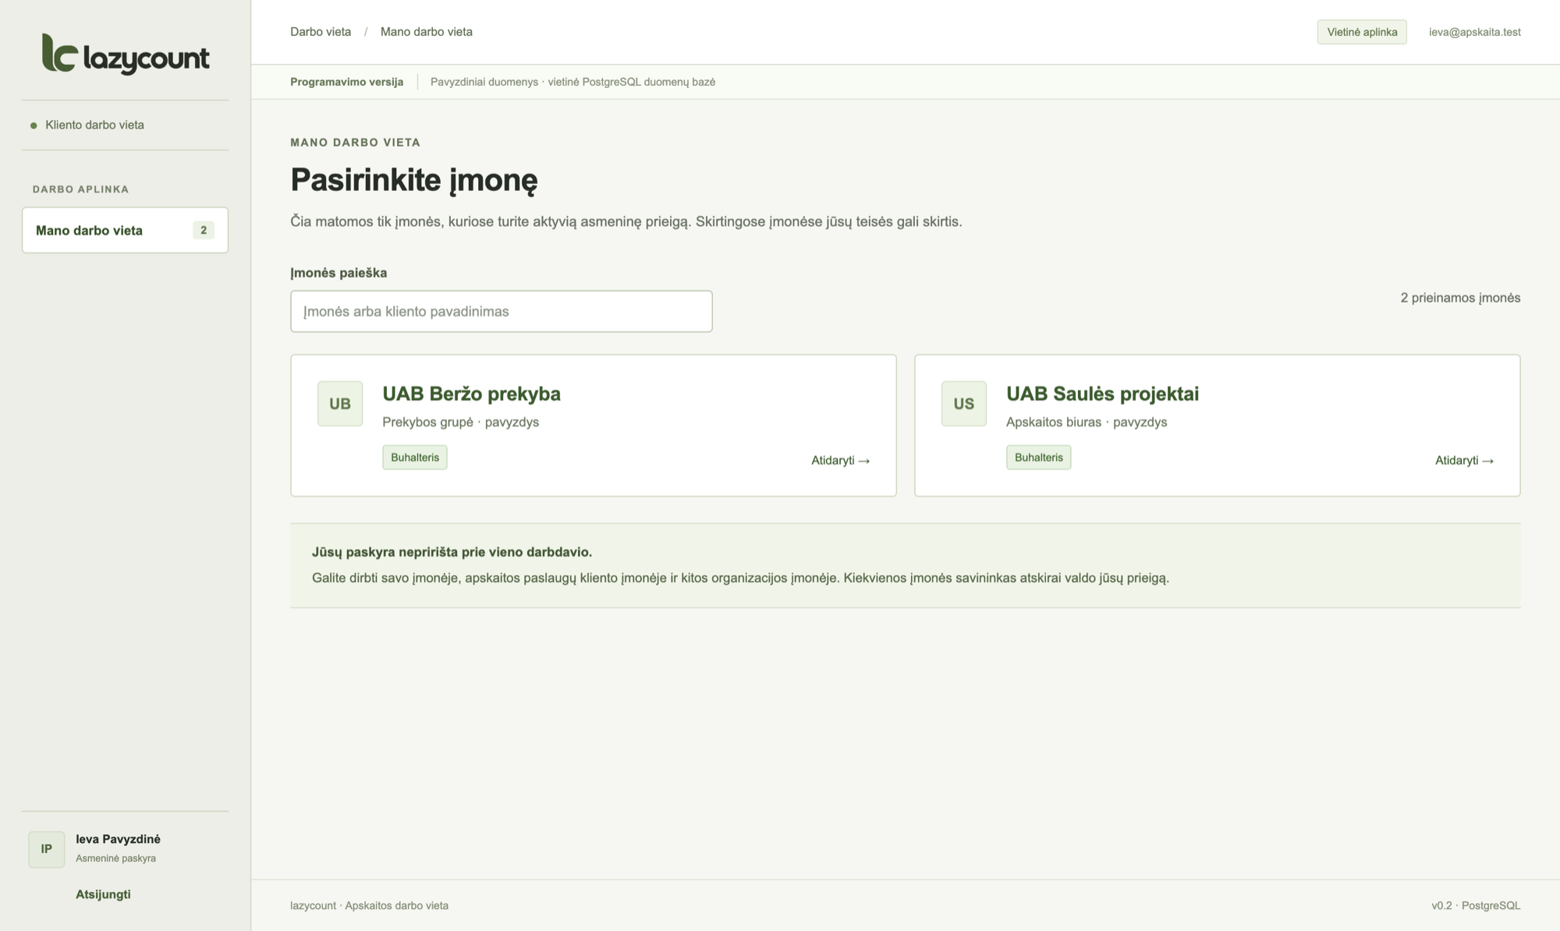Click Buhalteris tag on Beržo prekyba card
The width and height of the screenshot is (1560, 931).
click(x=415, y=457)
